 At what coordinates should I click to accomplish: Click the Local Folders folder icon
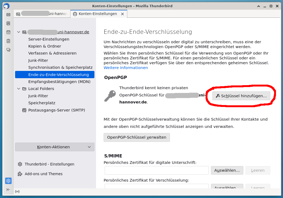click(x=24, y=89)
